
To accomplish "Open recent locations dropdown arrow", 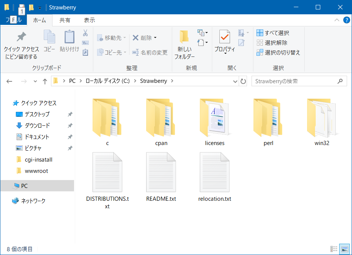I will [35, 81].
